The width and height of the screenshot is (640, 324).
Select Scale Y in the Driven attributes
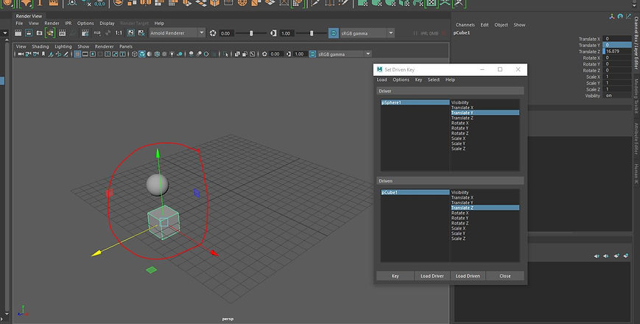(485, 233)
